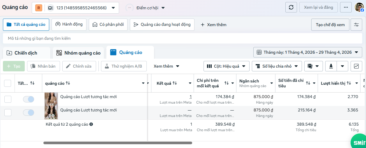Viewport: 366px width, 148px height.
Task: Switch to the Chiến dịch tab
Action: tap(26, 53)
